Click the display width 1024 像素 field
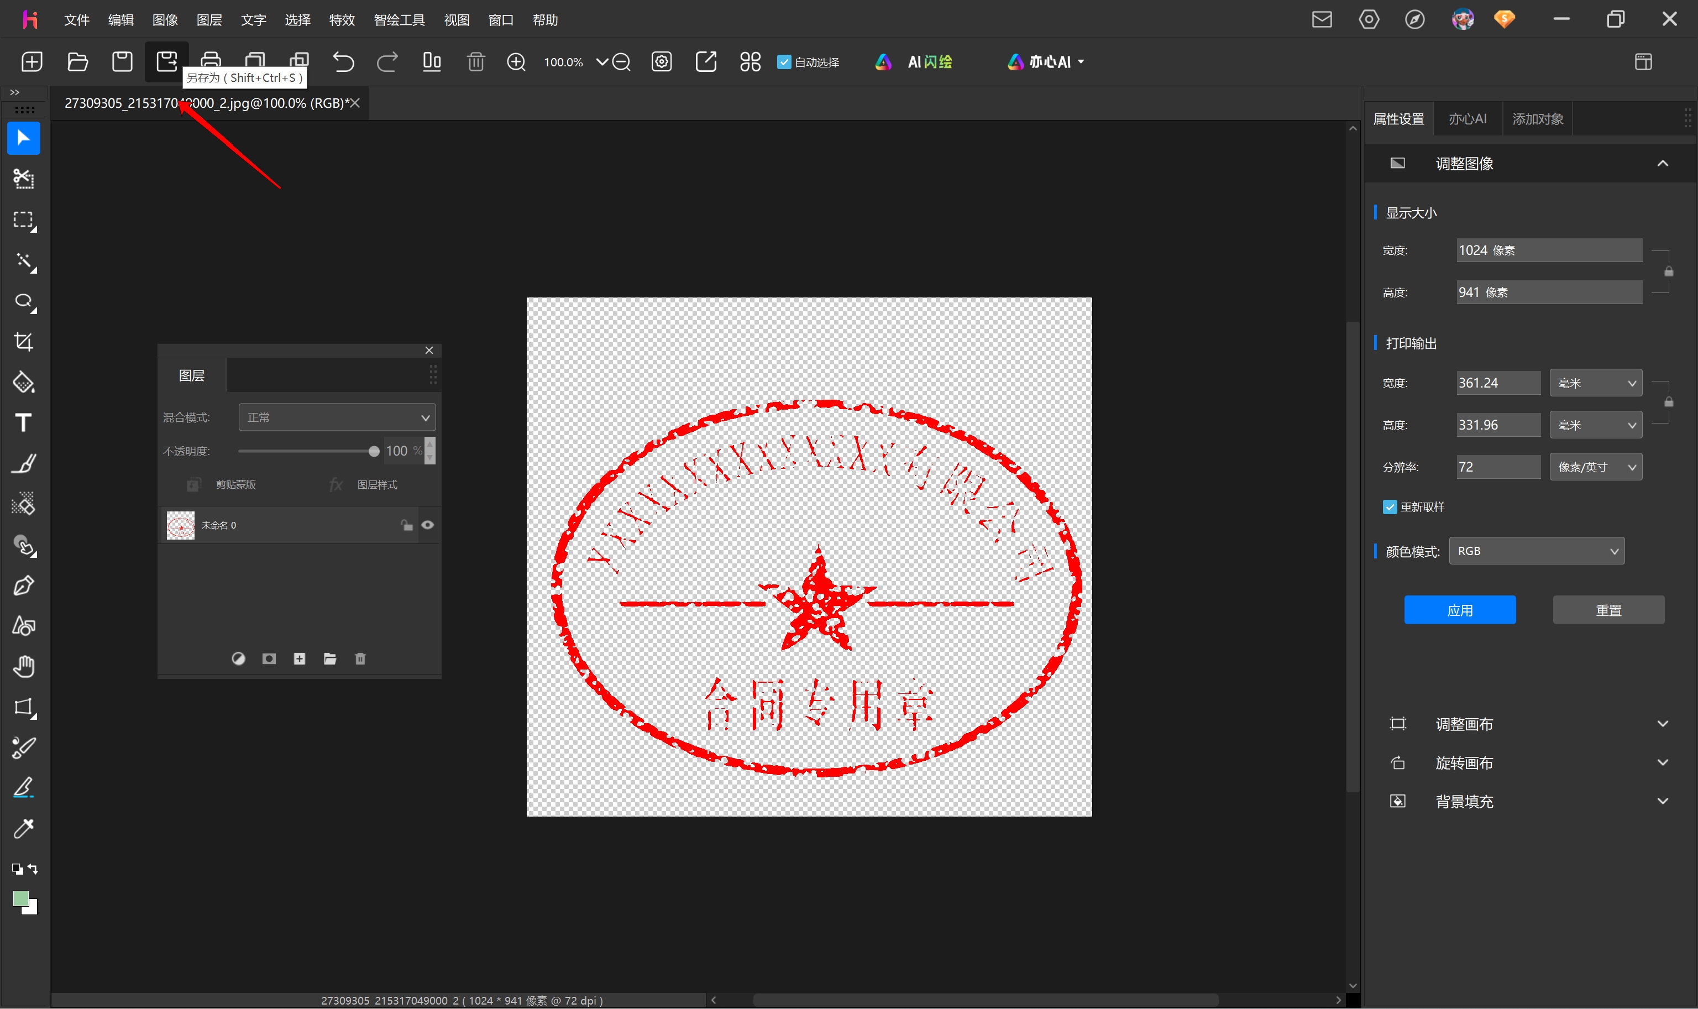 coord(1549,250)
